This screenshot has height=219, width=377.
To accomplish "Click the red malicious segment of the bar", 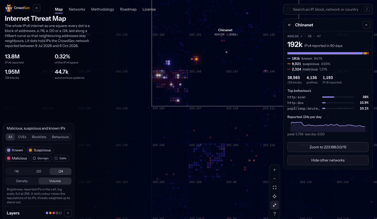I will click(368, 53).
